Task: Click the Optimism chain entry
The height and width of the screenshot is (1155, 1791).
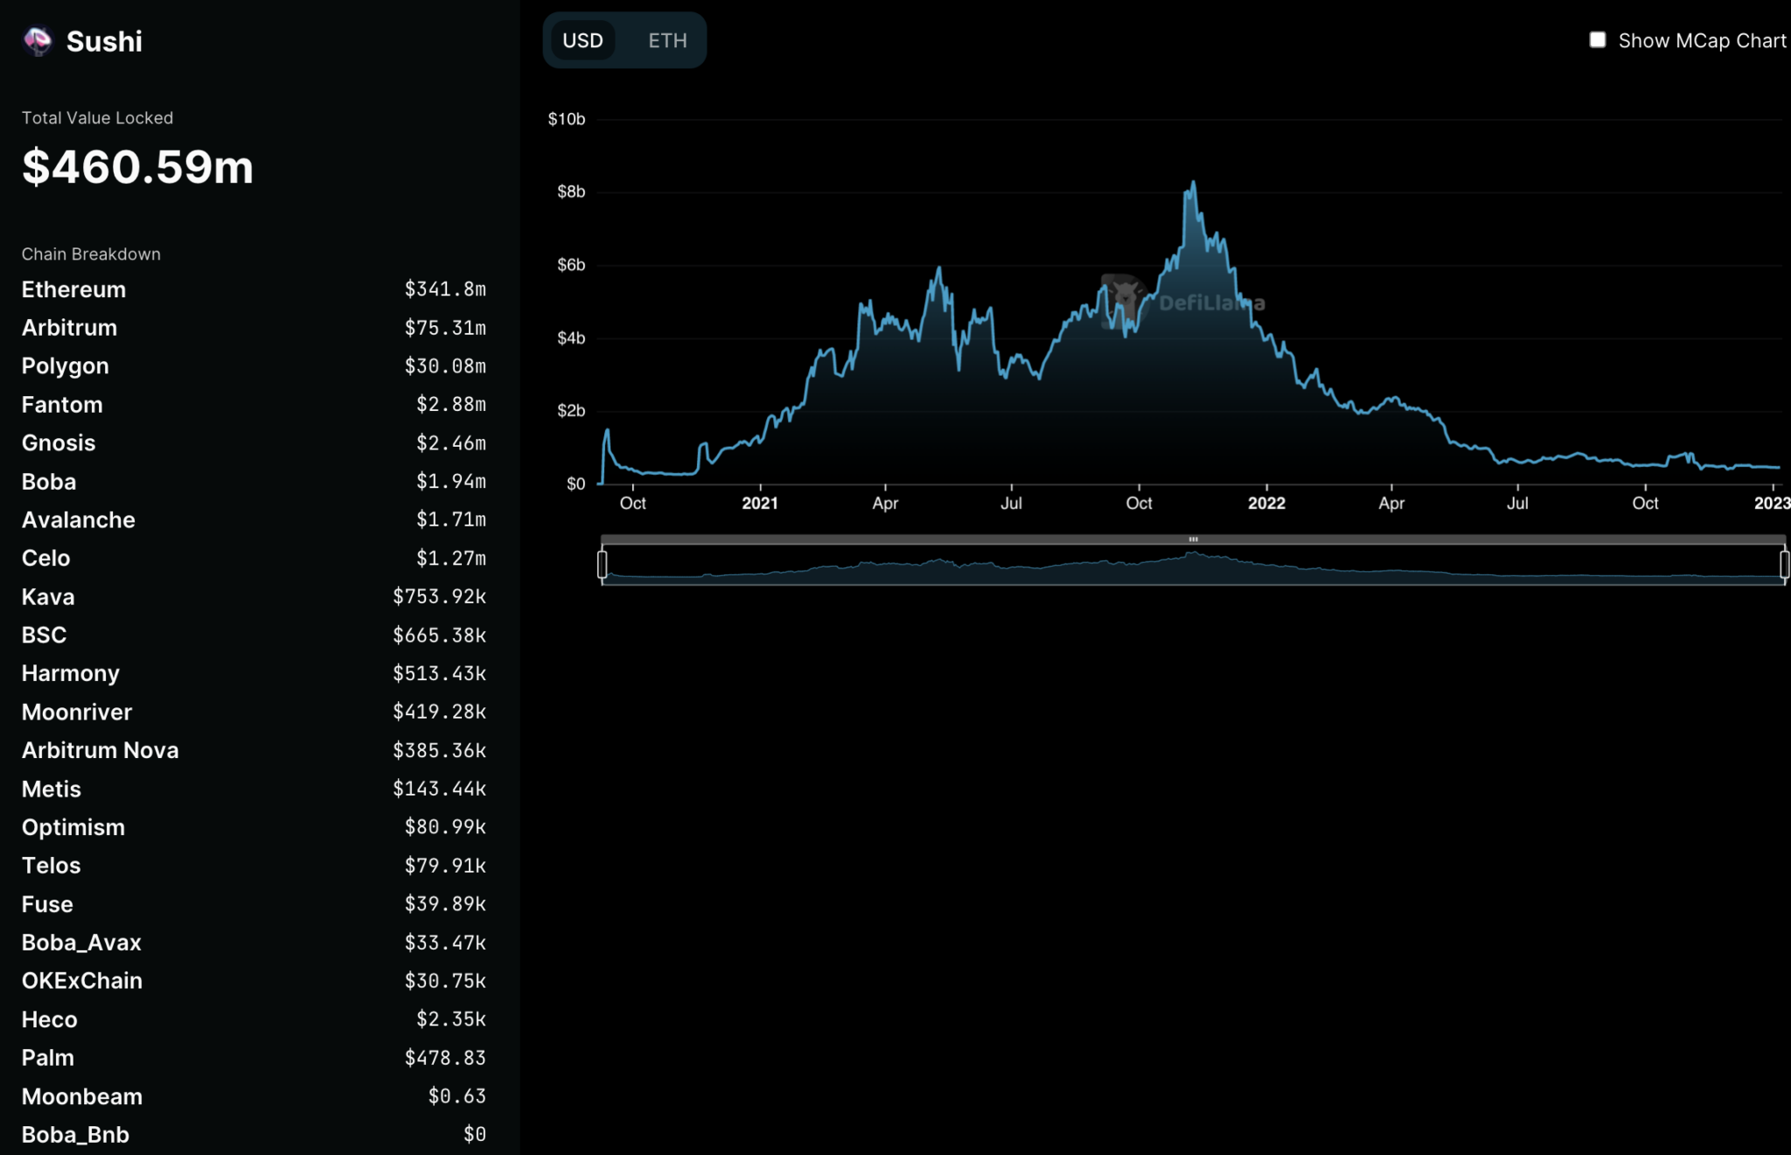Action: (x=73, y=827)
